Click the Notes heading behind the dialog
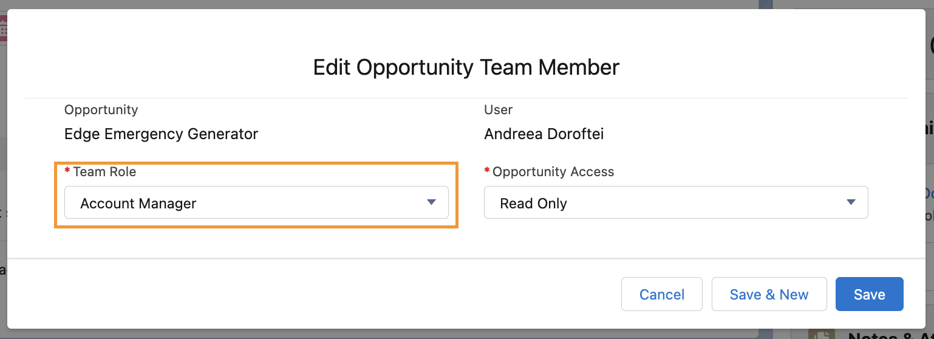Screen dimensions: 934x339 (x=891, y=335)
